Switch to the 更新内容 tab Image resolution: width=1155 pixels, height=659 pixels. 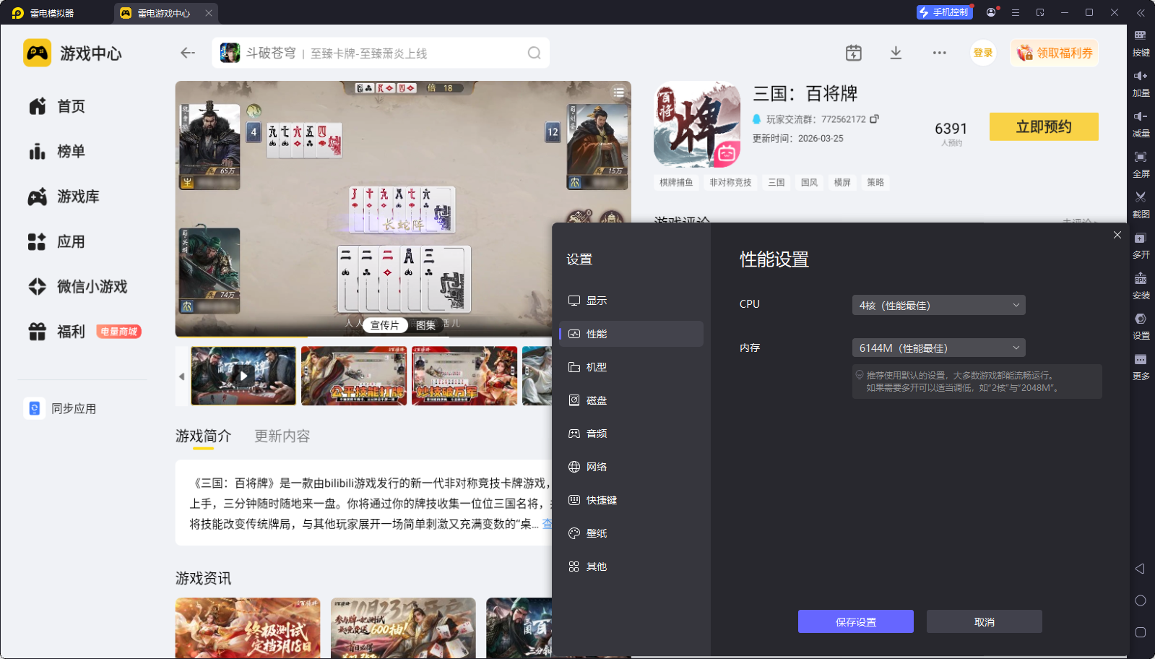tap(282, 436)
